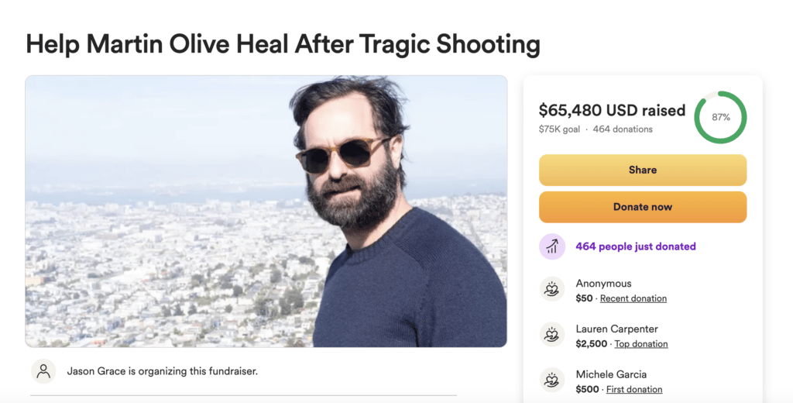
Task: Click the organizer profile avatar icon
Action: pos(43,371)
